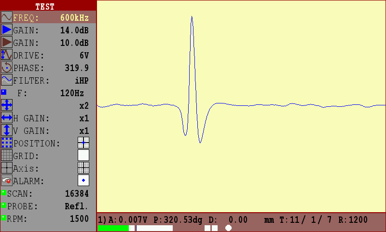The width and height of the screenshot is (386, 232).
Task: Select the H GAIN horizontal arrow icon
Action: [x=7, y=118]
